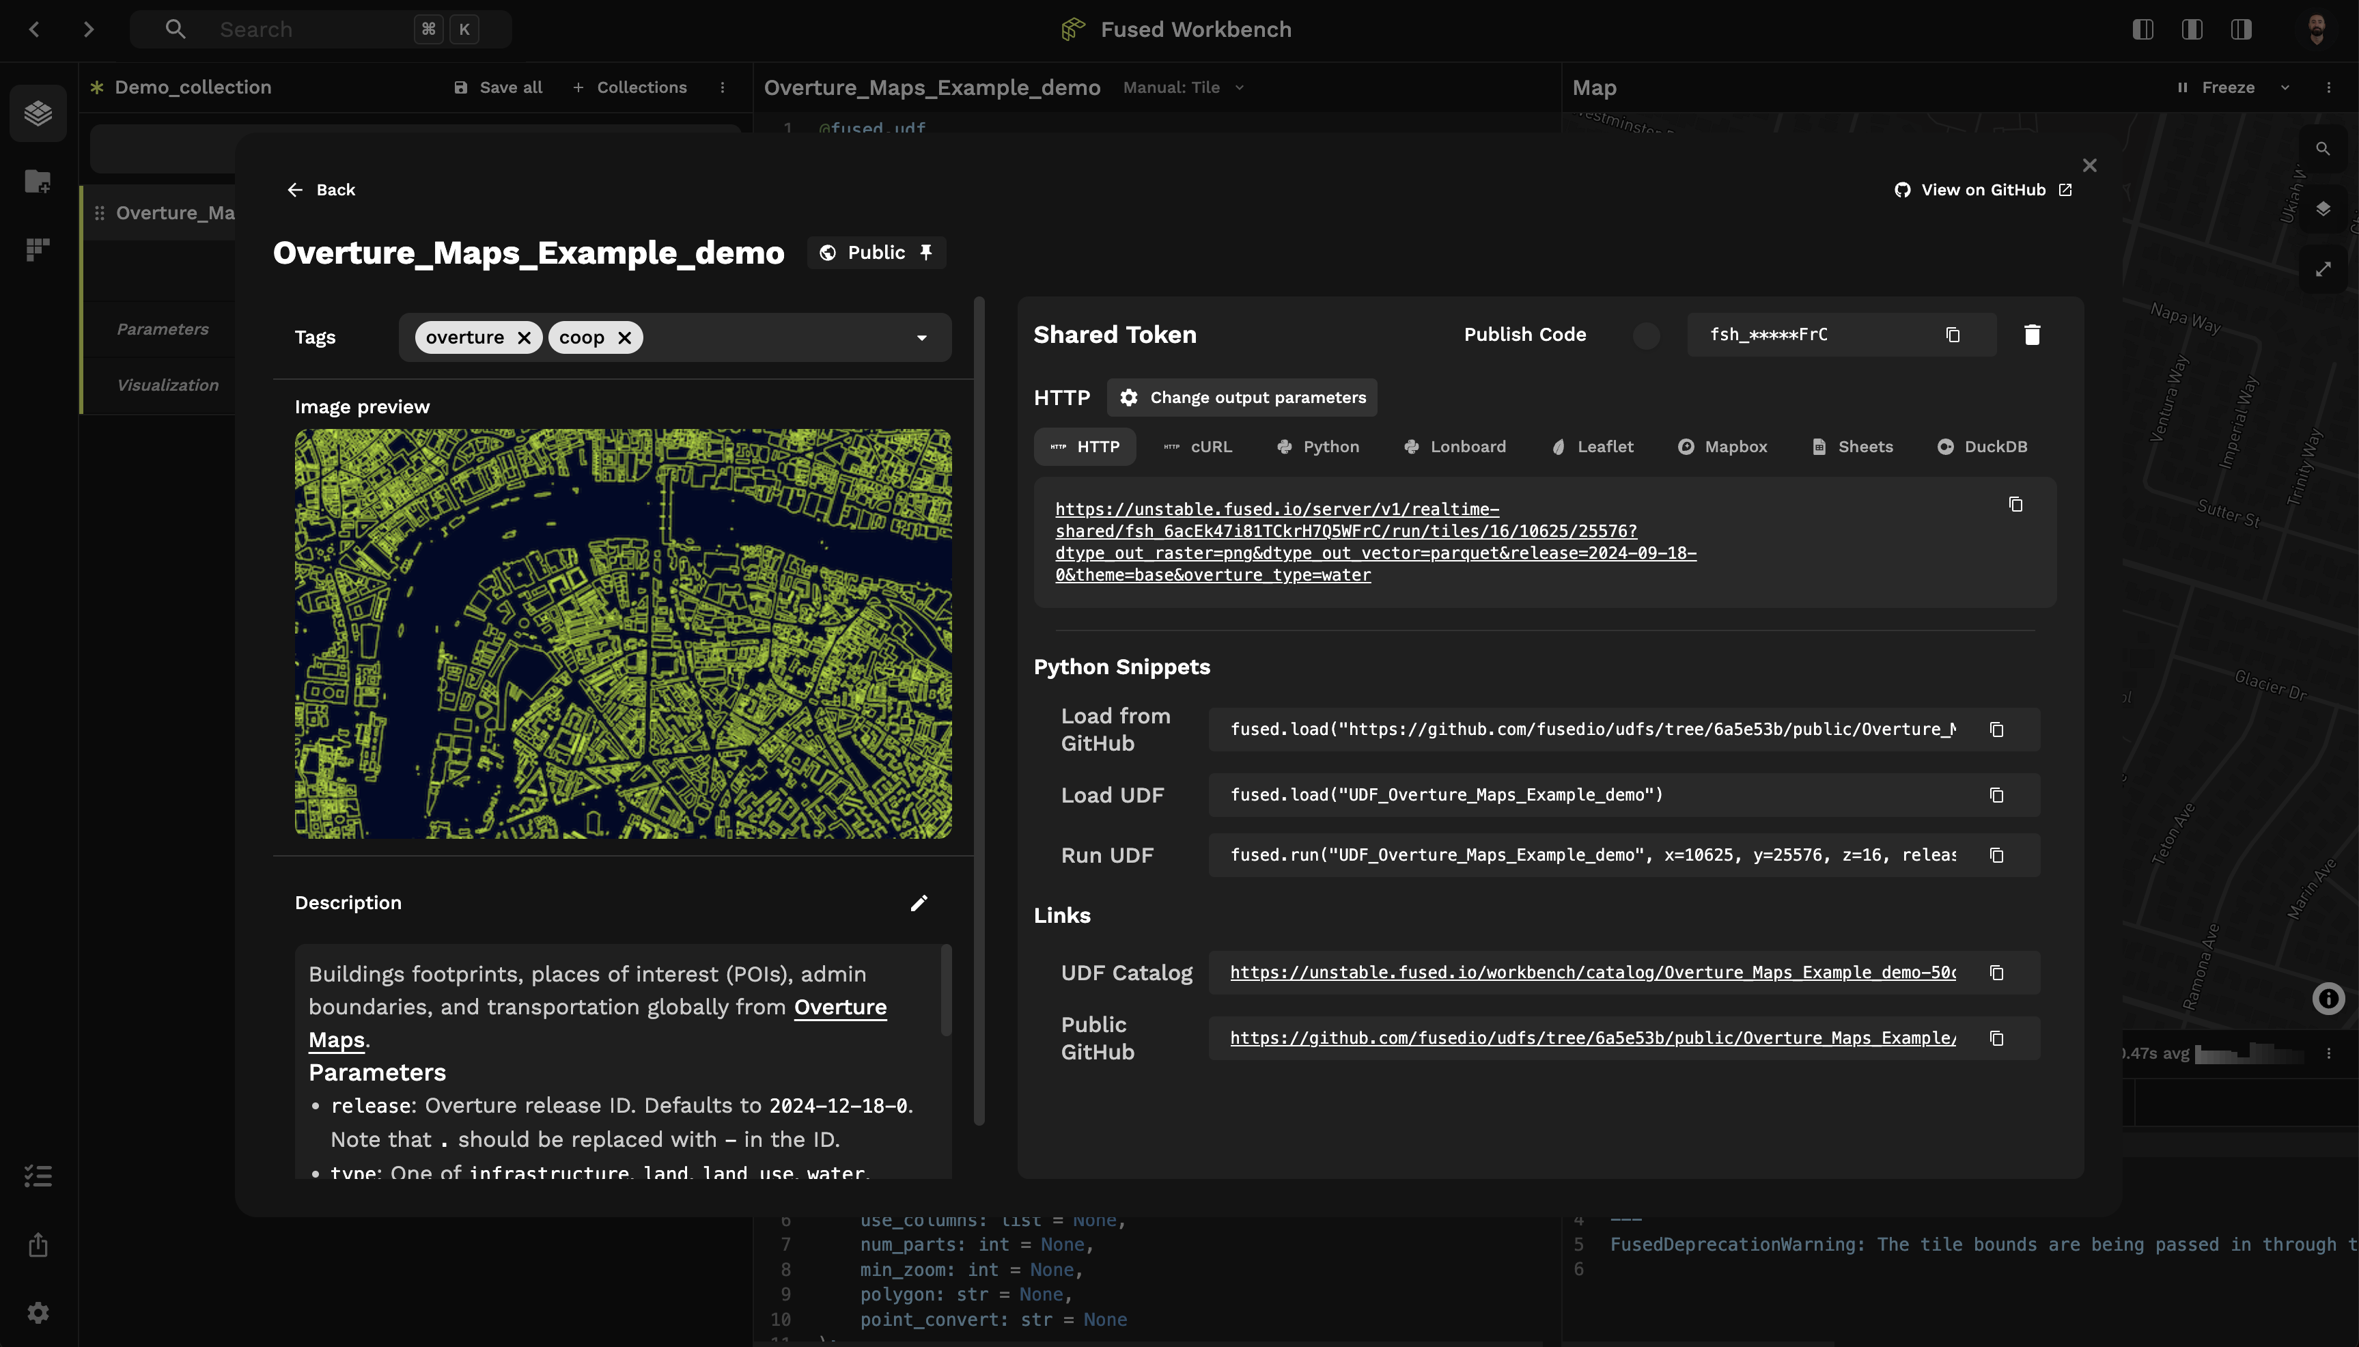
Task: Open the Manual: Tile dropdown
Action: pos(1184,88)
